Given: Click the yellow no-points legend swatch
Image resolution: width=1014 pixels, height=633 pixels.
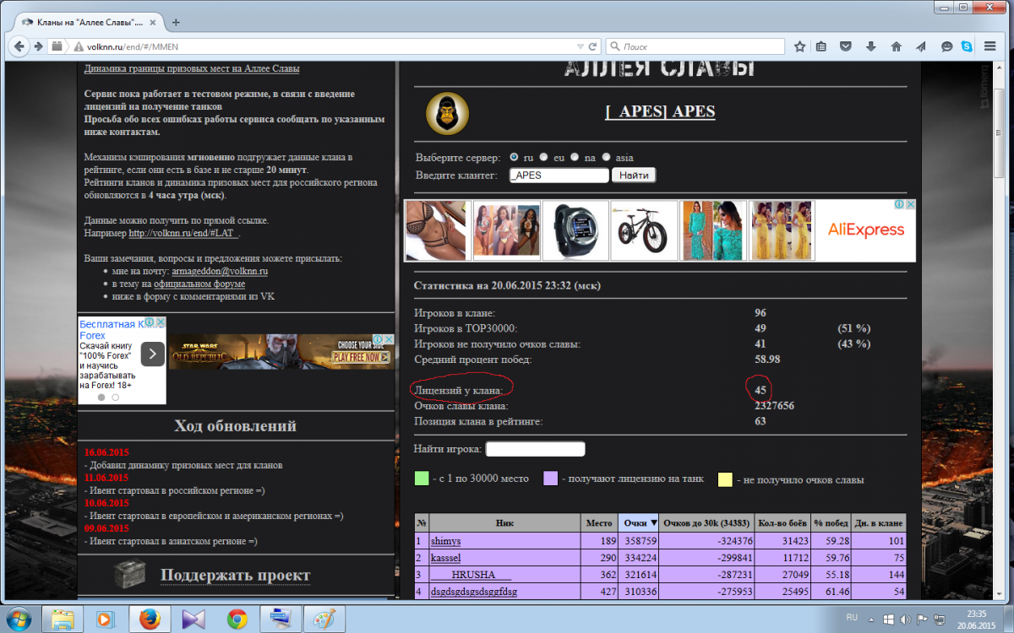Looking at the screenshot, I should coord(725,479).
